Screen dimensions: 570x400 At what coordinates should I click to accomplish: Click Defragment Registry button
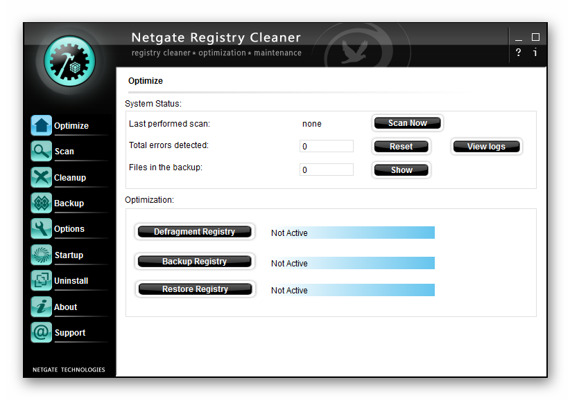pyautogui.click(x=194, y=232)
